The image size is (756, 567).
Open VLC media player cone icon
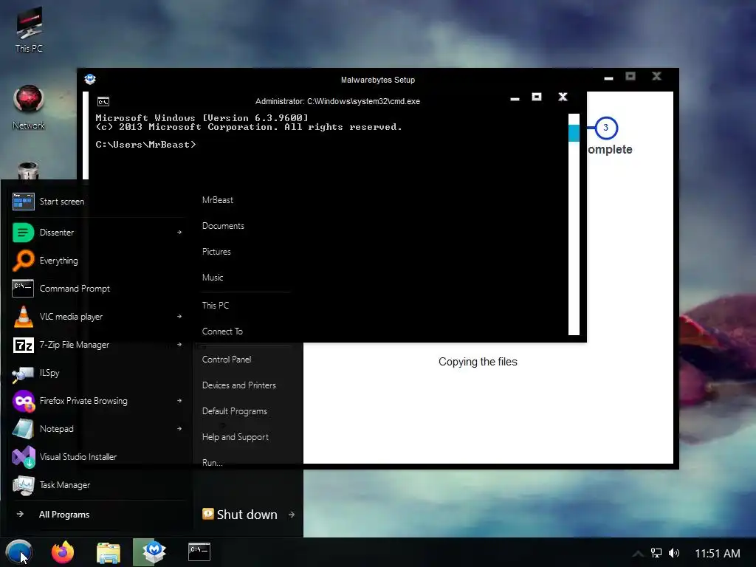click(x=23, y=317)
